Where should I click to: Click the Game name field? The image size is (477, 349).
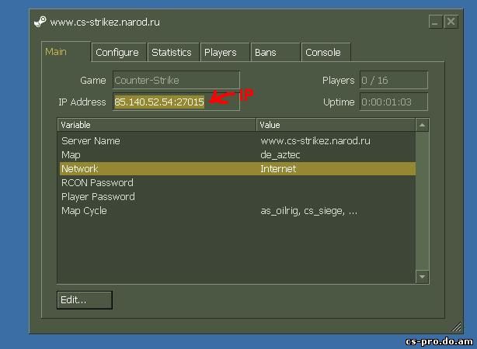click(x=176, y=80)
